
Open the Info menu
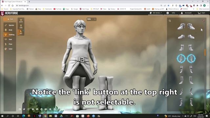point(171,13)
